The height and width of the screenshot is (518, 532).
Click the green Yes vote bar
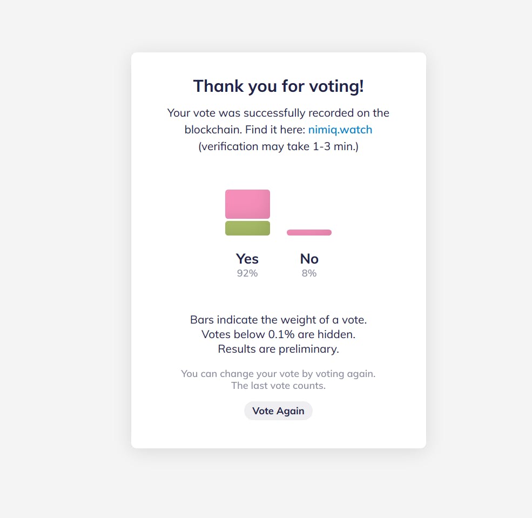pyautogui.click(x=247, y=228)
